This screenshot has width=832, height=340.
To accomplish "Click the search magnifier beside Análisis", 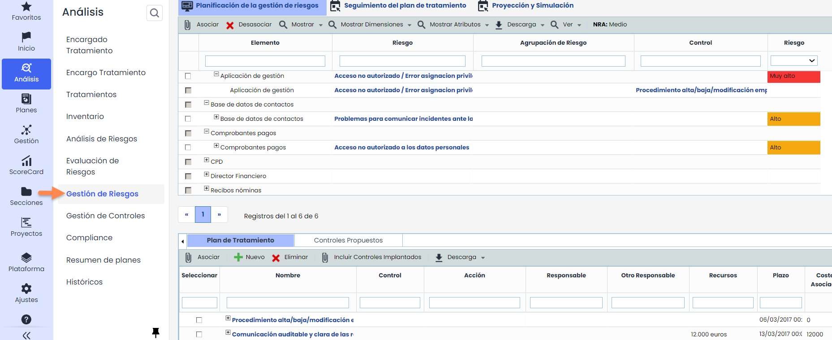I will 155,13.
